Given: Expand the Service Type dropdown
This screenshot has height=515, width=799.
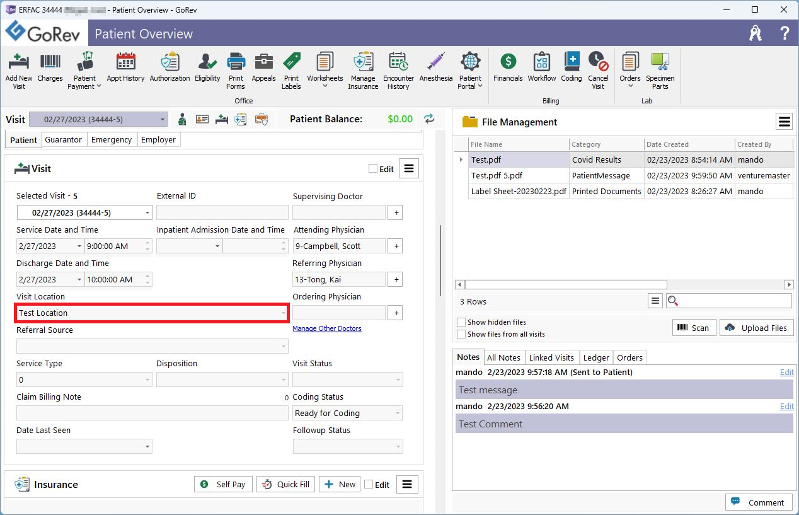Looking at the screenshot, I should [147, 380].
